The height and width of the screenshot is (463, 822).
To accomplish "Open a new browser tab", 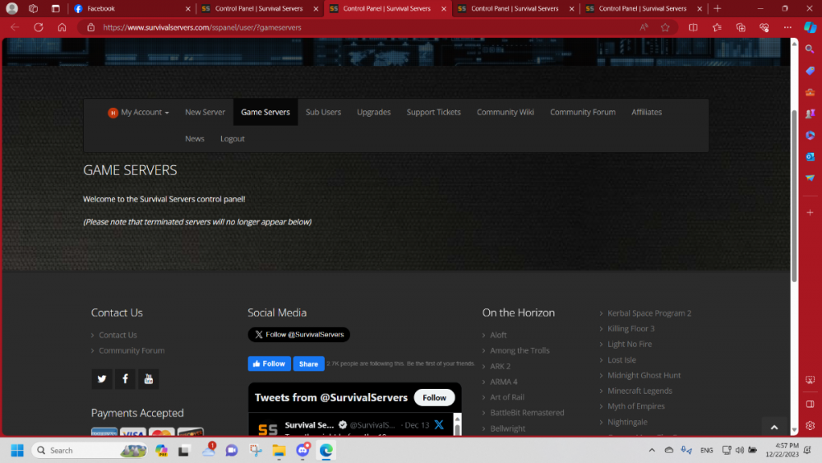I will (x=717, y=8).
